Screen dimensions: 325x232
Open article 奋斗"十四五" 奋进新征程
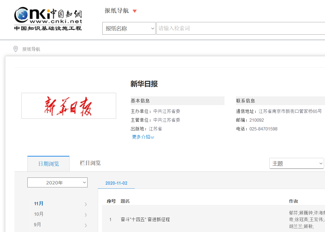(x=145, y=220)
